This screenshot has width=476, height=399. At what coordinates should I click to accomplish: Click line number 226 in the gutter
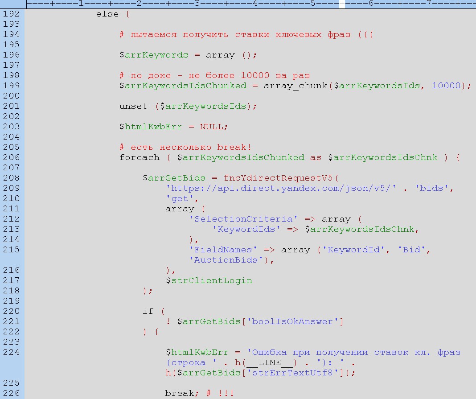11,393
